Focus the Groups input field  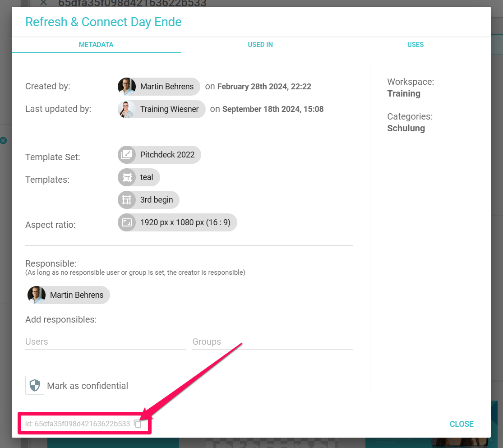272,342
